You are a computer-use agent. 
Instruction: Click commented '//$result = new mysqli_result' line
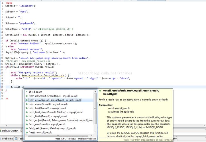(x=28, y=61)
